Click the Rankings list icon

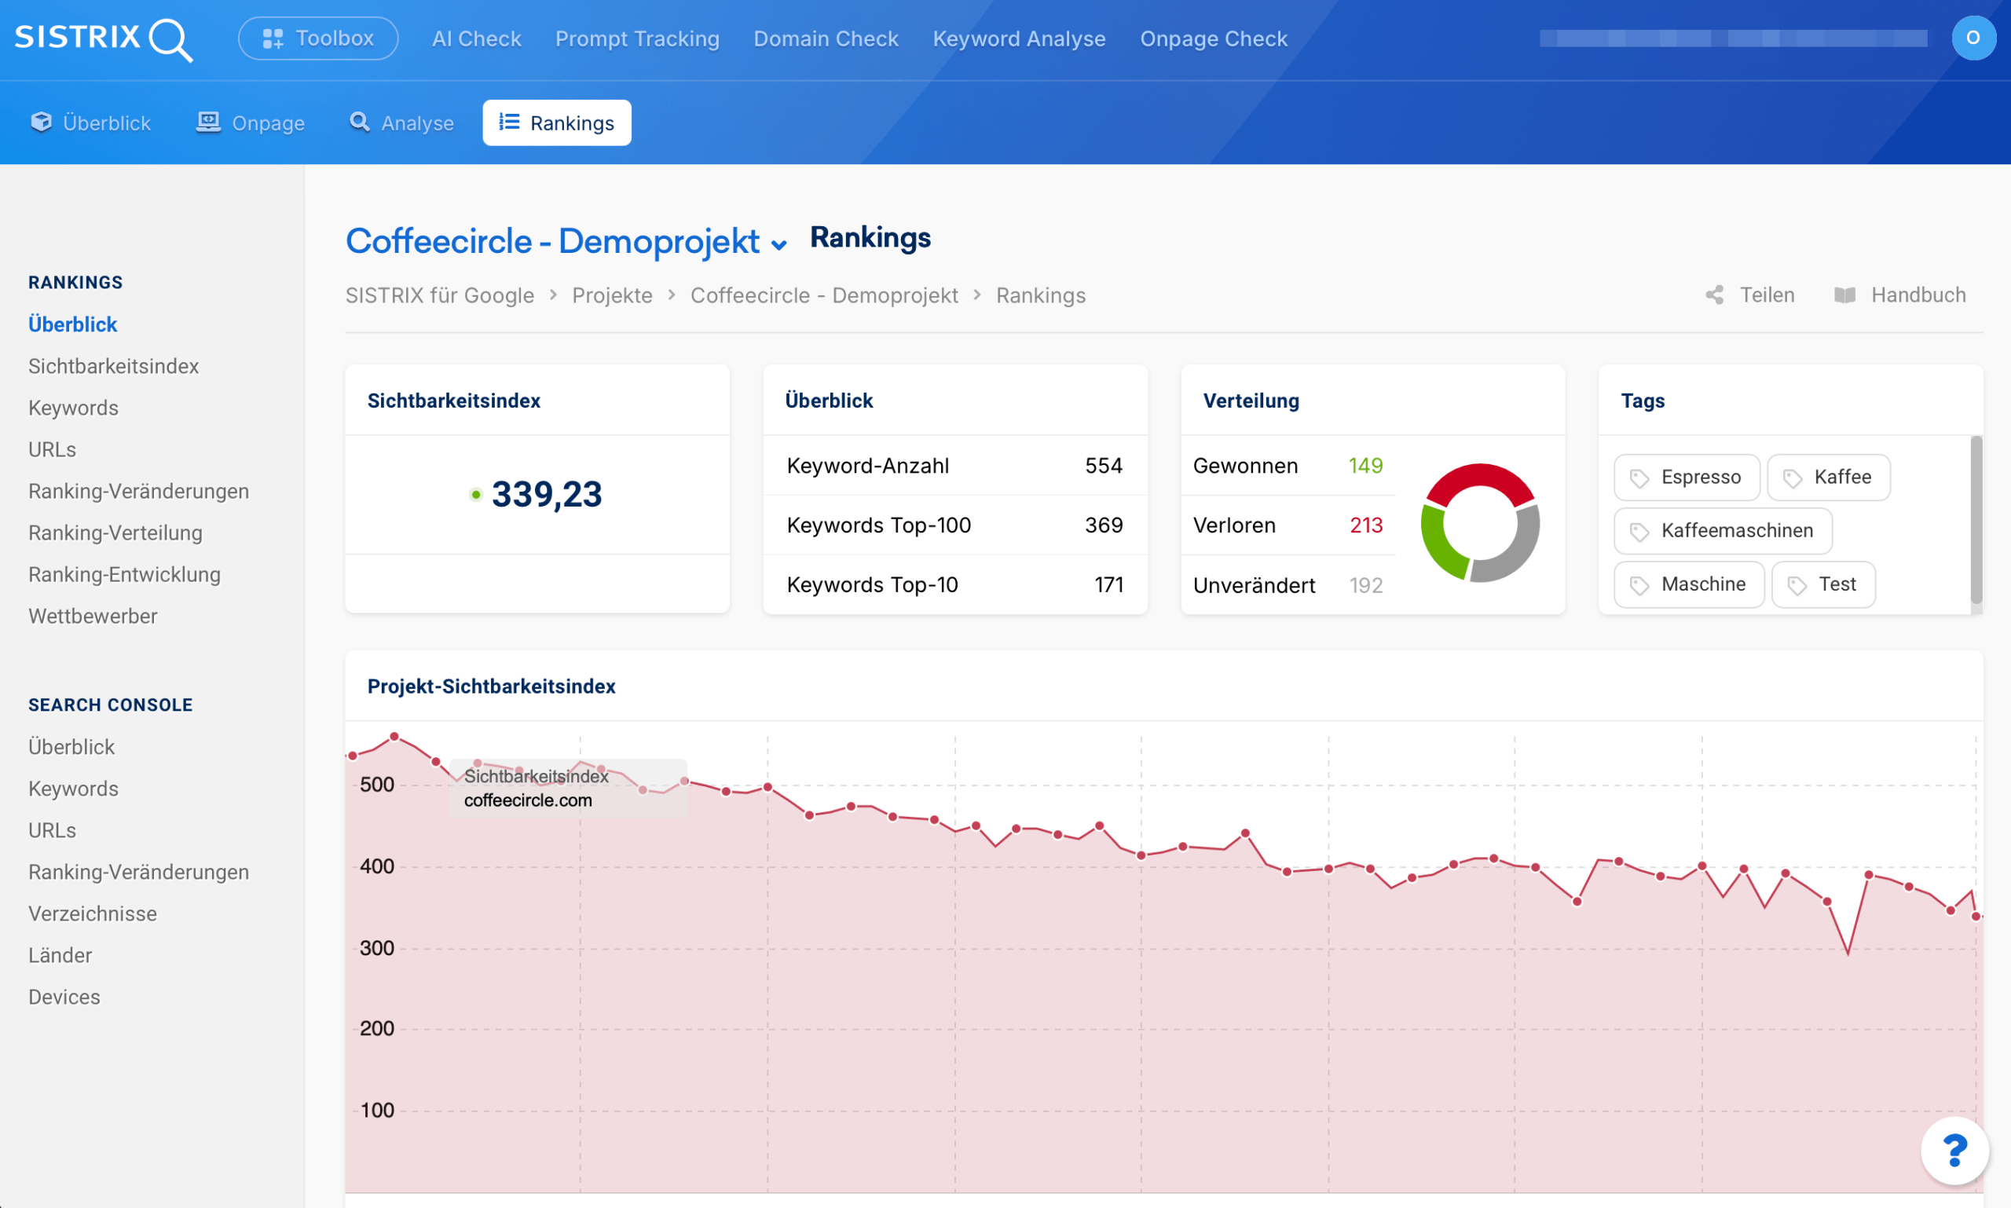[x=509, y=122]
